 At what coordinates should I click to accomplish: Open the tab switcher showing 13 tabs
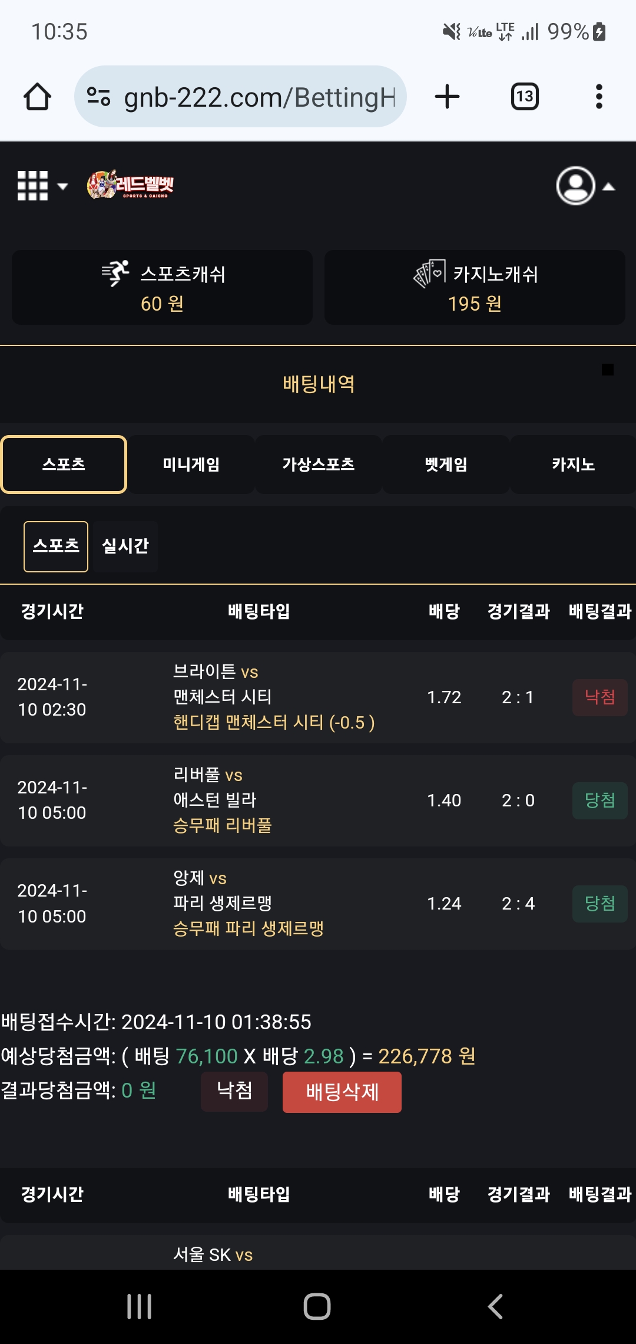(525, 97)
